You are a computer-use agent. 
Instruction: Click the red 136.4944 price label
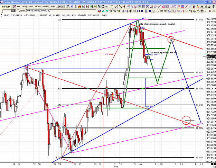(x=109, y=54)
